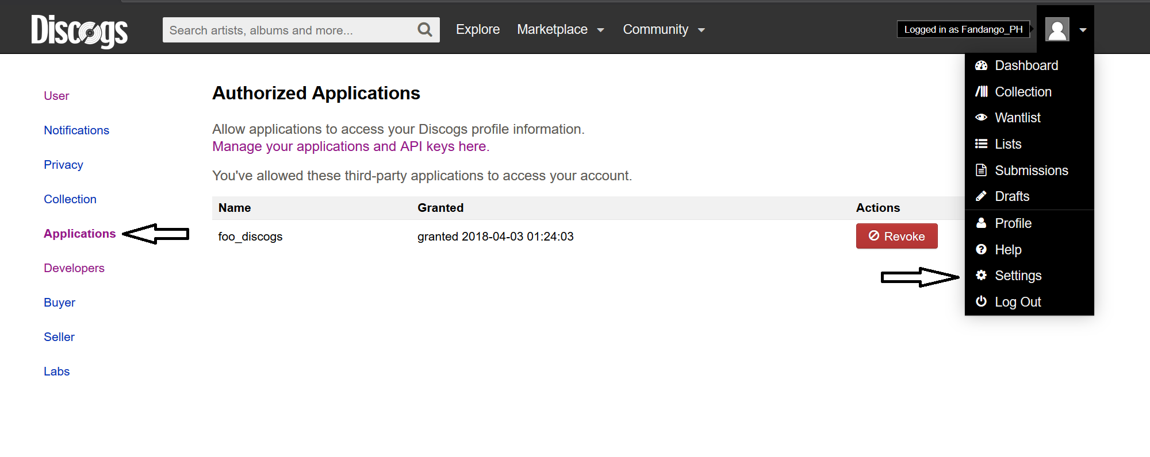Choose Submissions in the user menu
Image resolution: width=1150 pixels, height=457 pixels.
coord(1032,171)
